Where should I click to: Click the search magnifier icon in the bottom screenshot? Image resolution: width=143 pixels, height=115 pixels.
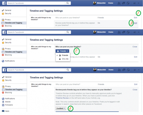[68, 70]
